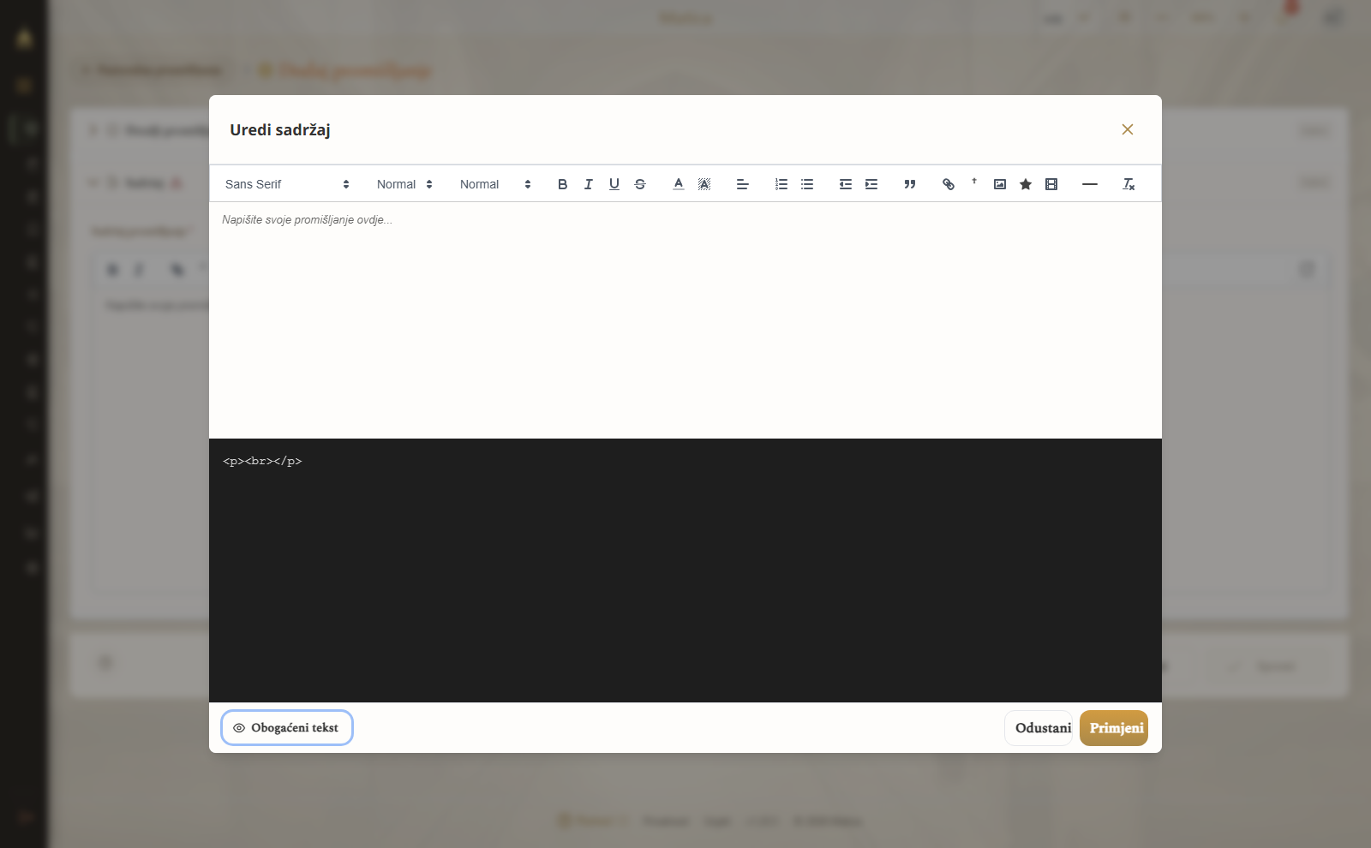Open the first Normal size dropdown
The image size is (1371, 848).
[x=404, y=184]
